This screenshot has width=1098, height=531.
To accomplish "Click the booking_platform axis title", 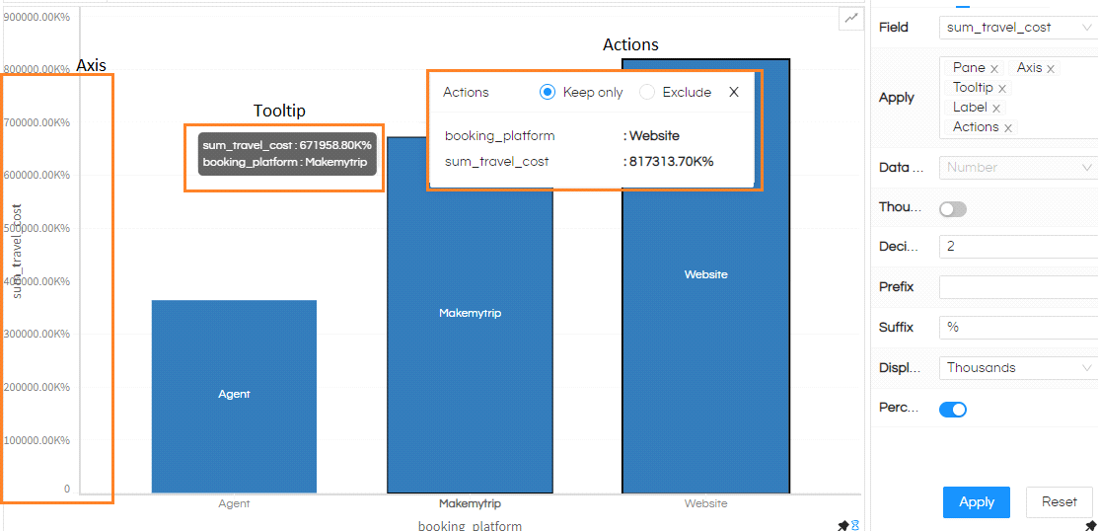I will 470,525.
